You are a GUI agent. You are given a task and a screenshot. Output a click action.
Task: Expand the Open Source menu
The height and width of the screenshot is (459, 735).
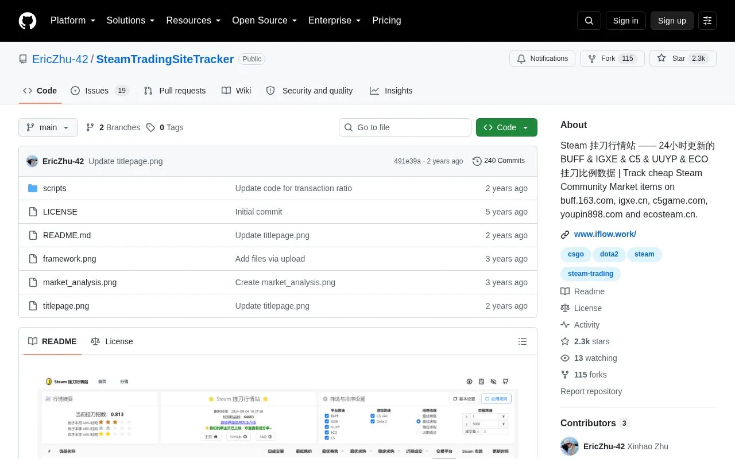pyautogui.click(x=265, y=21)
